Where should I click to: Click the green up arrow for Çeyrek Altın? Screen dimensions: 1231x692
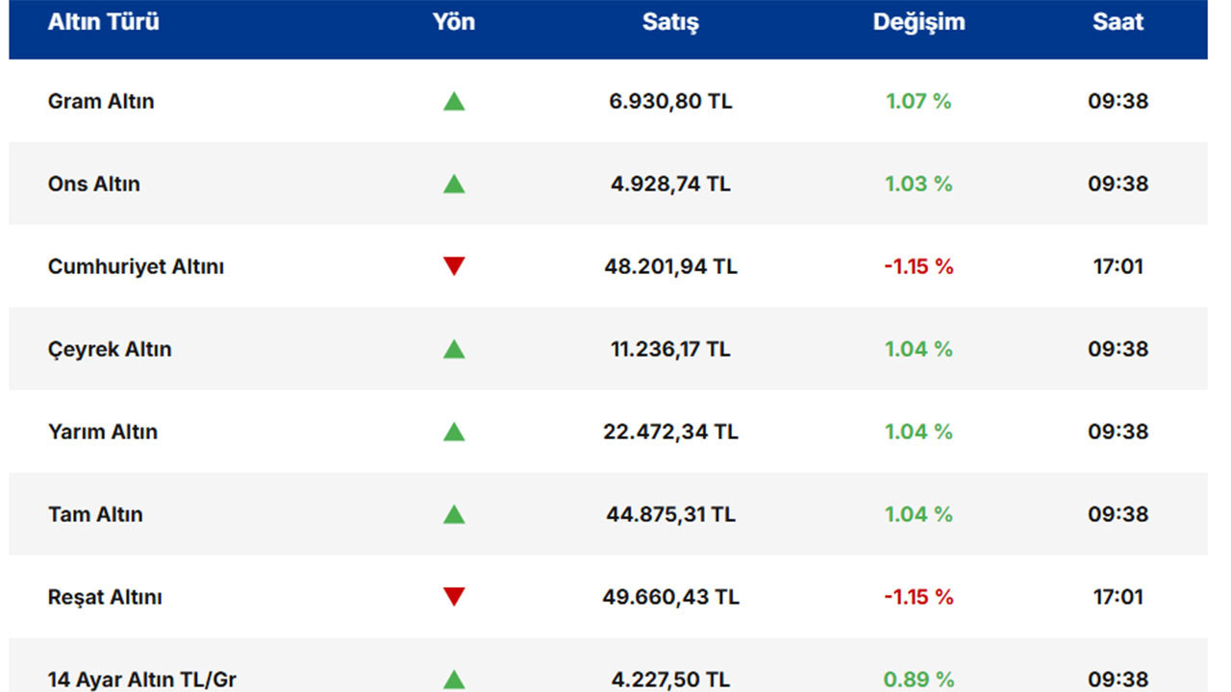[454, 349]
